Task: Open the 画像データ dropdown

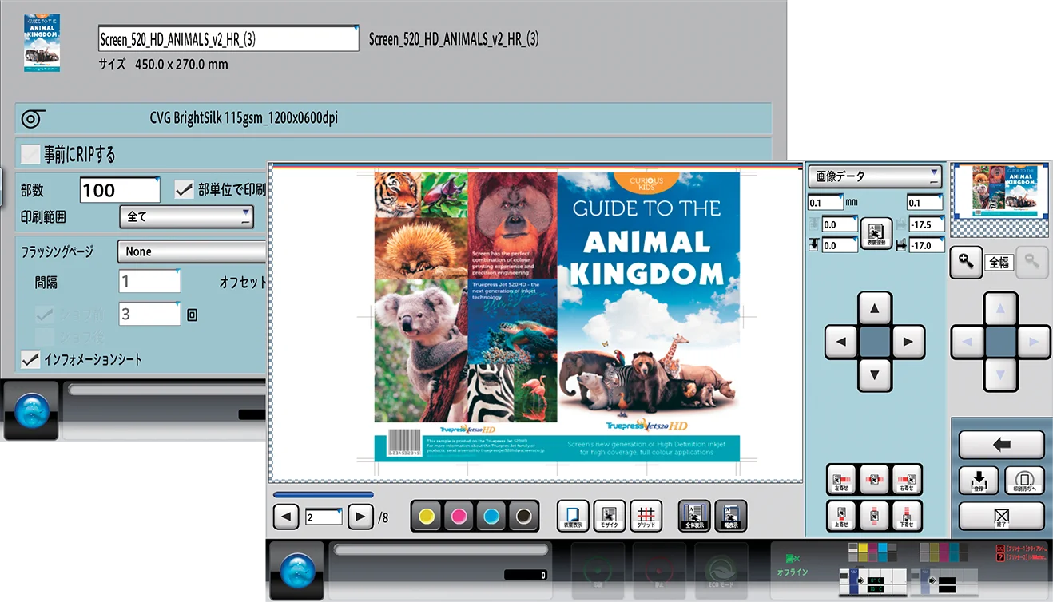Action: [875, 176]
